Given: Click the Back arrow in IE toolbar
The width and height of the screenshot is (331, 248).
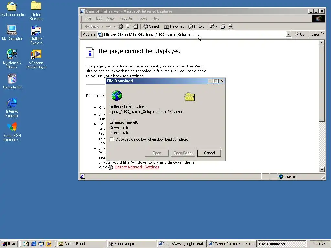Looking at the screenshot, I should pos(92,26).
